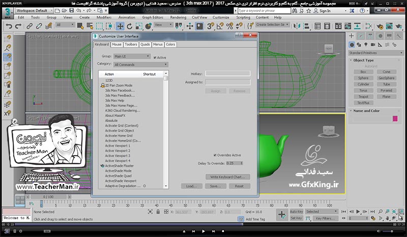Click the Zoom magnifier viewport control

pyautogui.click(x=380, y=212)
